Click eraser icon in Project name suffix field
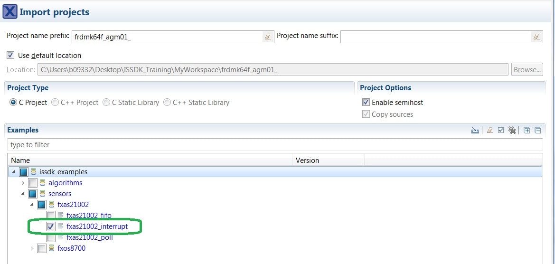 tap(536, 37)
